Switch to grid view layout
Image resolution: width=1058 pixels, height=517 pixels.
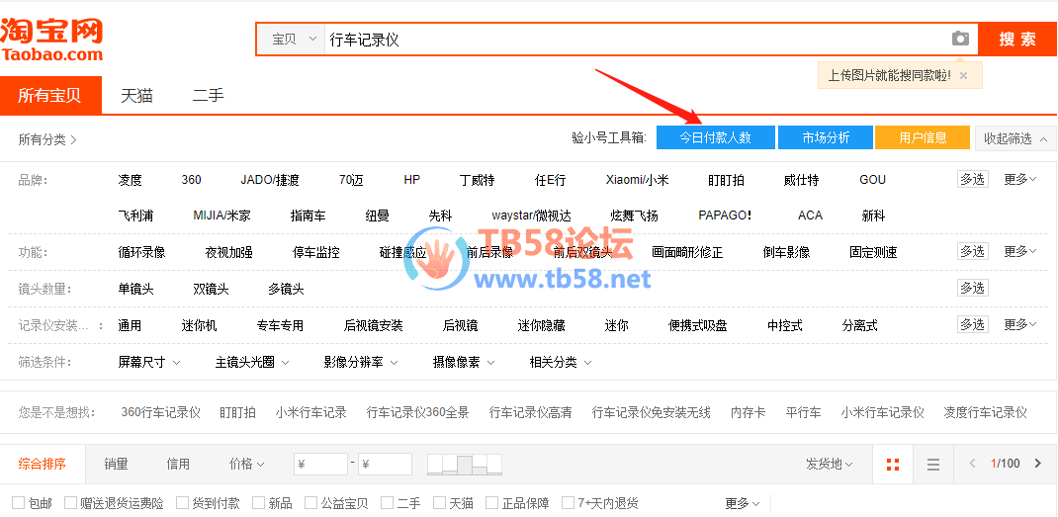click(x=893, y=464)
